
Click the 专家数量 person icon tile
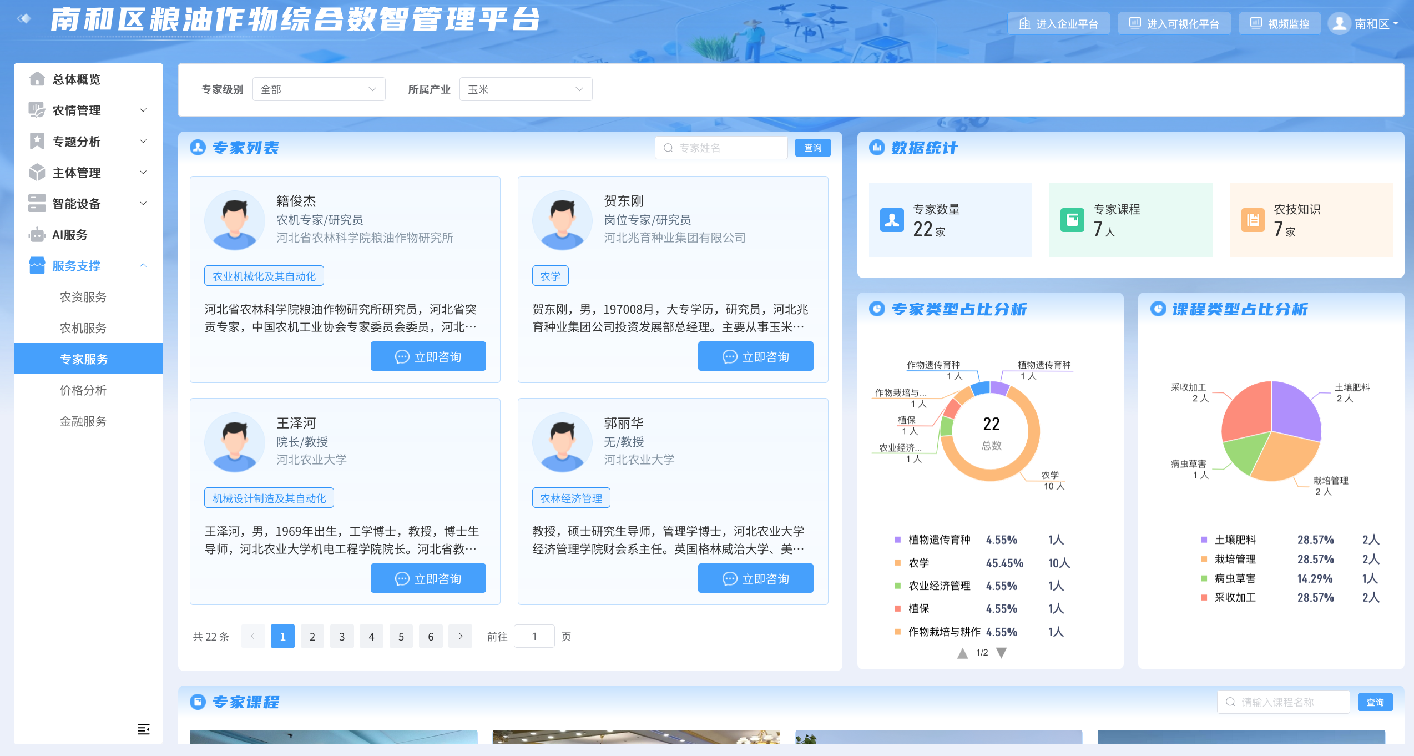click(x=892, y=220)
